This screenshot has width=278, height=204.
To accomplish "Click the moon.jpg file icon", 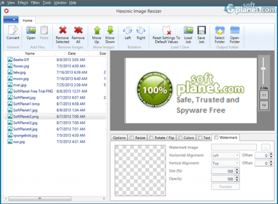I will coord(10,78).
